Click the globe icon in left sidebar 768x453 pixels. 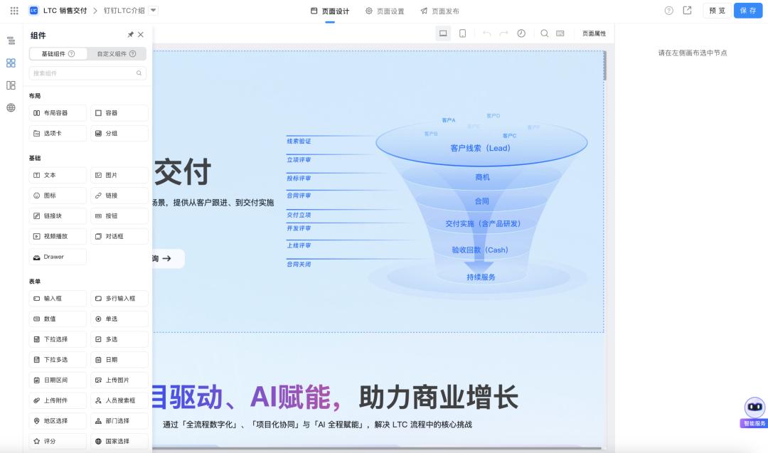pos(11,107)
